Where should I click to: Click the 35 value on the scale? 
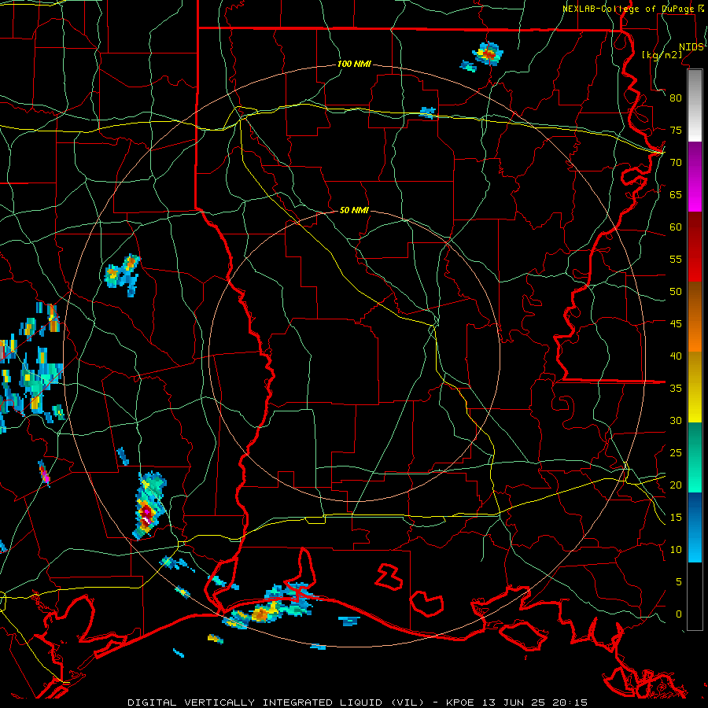(x=676, y=389)
